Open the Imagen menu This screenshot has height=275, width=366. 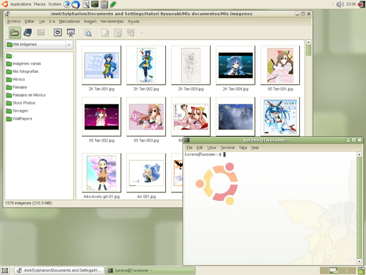click(x=90, y=22)
